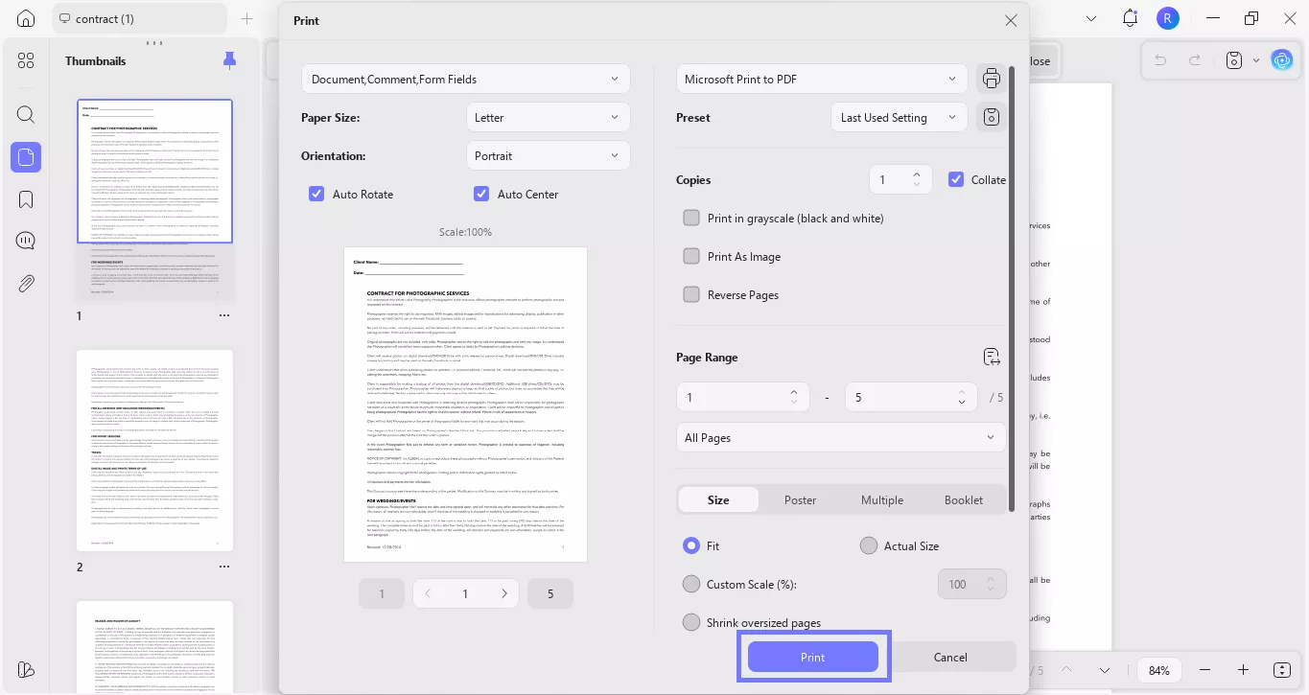Screen dimensions: 1309x695
Task: Choose the Actual Size radio button
Action: click(869, 545)
